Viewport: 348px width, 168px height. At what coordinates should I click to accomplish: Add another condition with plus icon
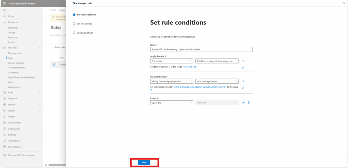click(243, 61)
